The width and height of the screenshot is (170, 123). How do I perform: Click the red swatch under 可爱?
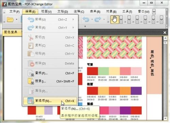point(92,71)
